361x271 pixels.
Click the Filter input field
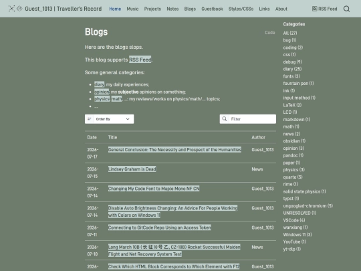(252, 119)
